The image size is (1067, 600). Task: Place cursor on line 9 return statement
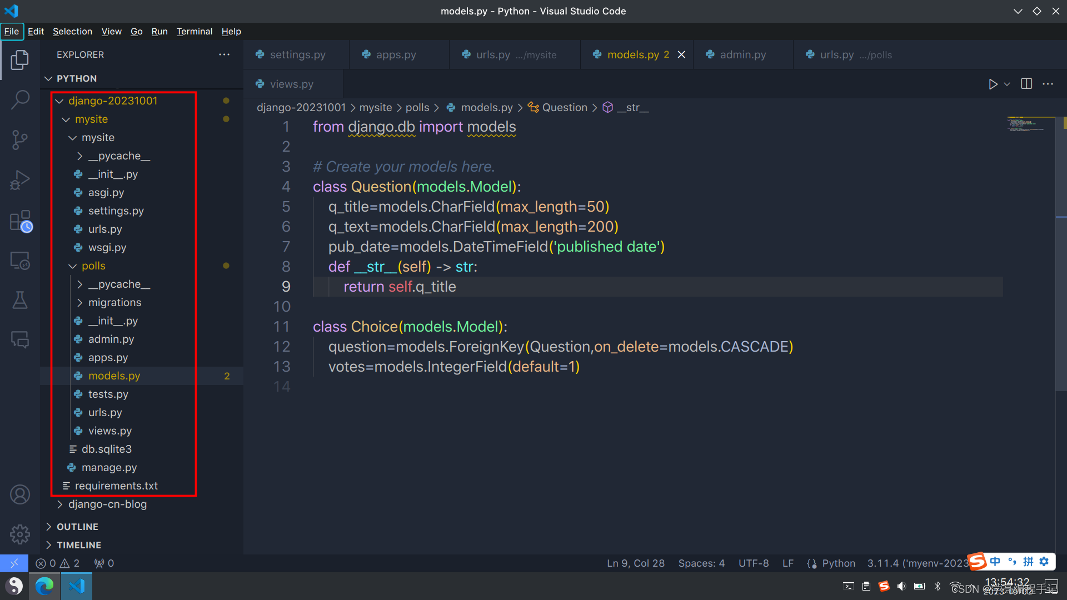coord(400,287)
